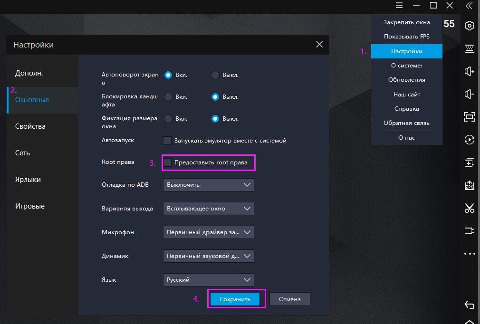Viewport: 480px width, 324px height.
Task: Check 'Запускать эмулятор вместе с системой'
Action: tap(167, 141)
